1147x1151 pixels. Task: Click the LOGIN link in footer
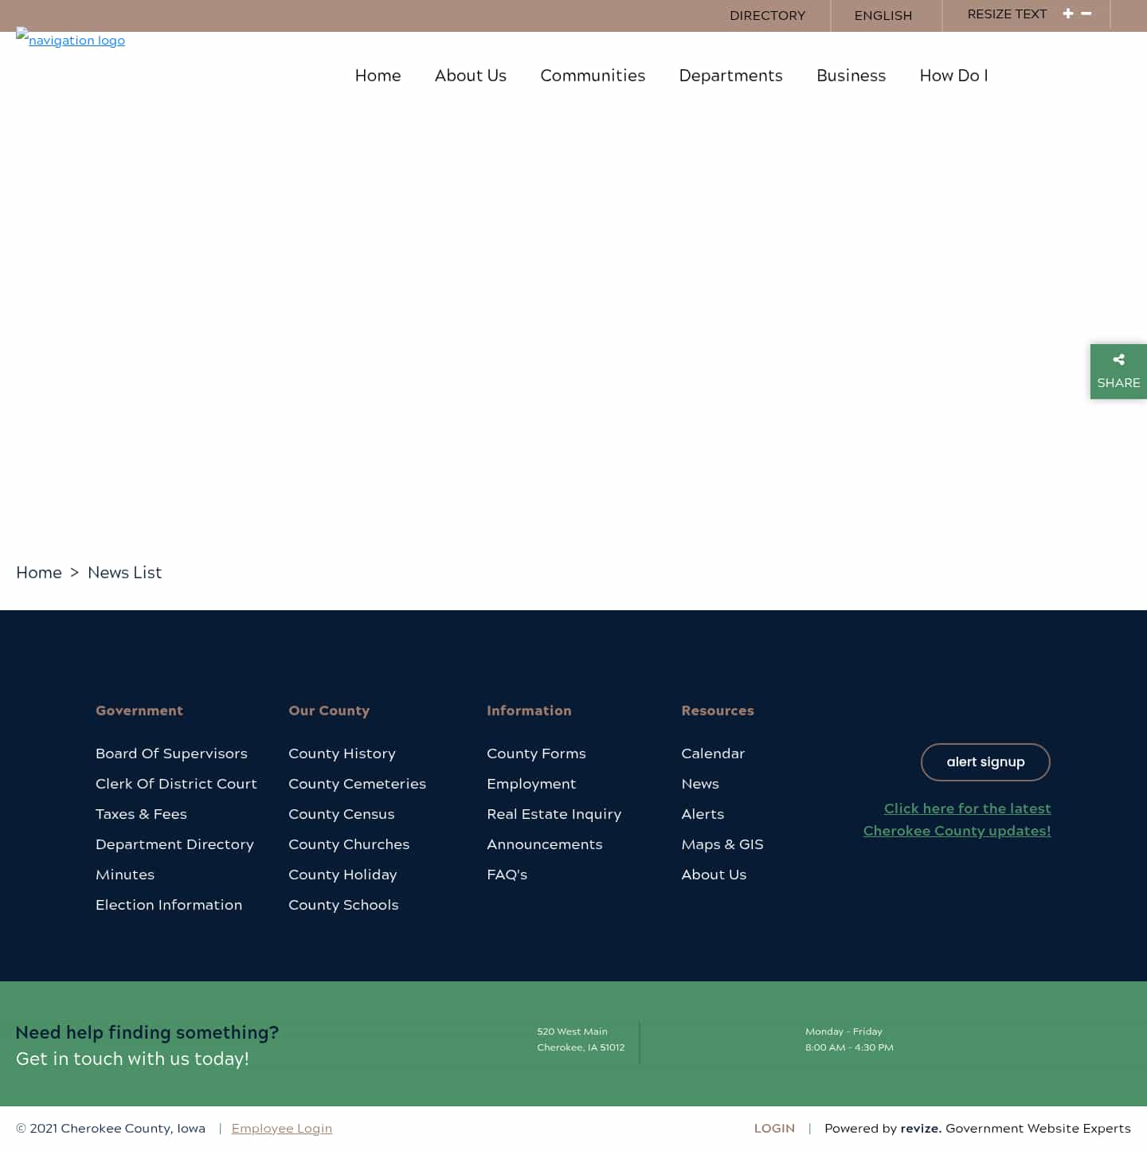click(774, 1128)
